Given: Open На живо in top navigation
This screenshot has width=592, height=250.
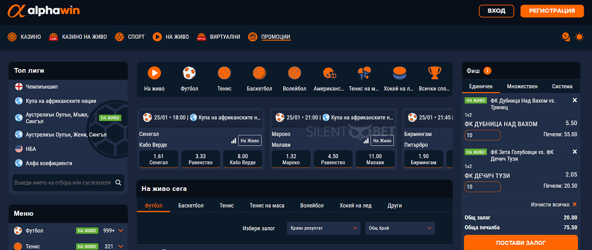Looking at the screenshot, I should pyautogui.click(x=171, y=37).
